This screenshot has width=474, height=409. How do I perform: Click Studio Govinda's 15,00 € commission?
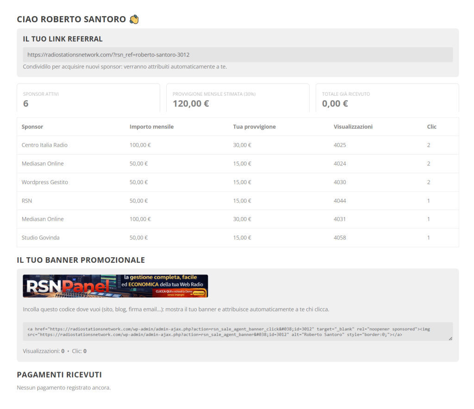(242, 238)
